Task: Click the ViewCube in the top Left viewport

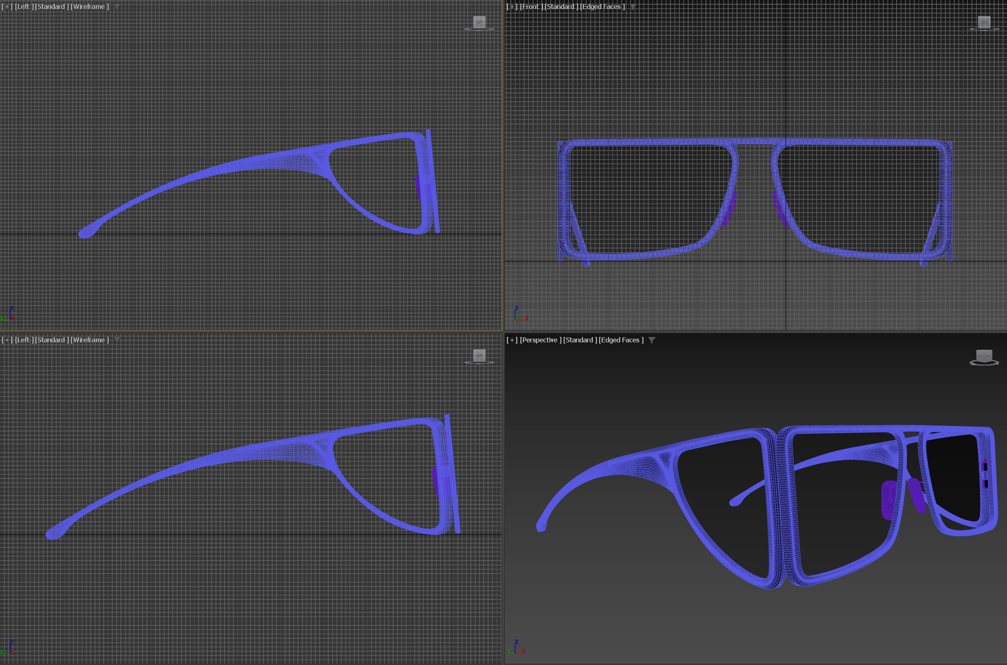Action: tap(479, 22)
